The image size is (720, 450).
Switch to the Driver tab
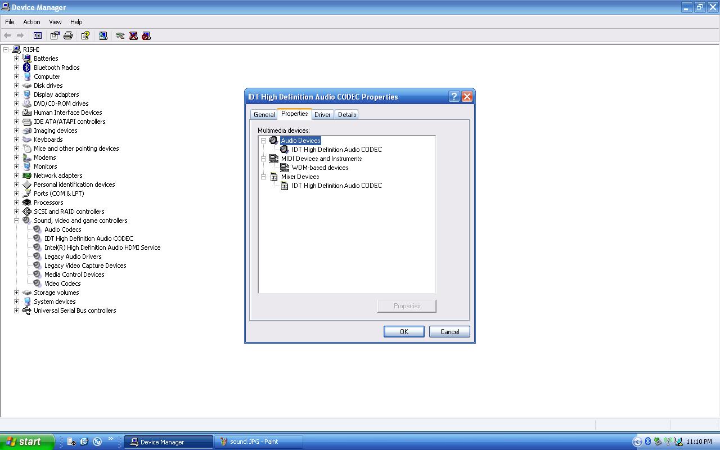point(322,114)
